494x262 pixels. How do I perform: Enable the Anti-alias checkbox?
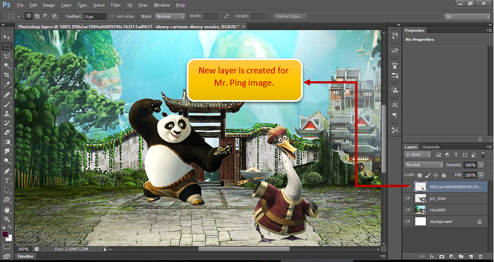113,16
